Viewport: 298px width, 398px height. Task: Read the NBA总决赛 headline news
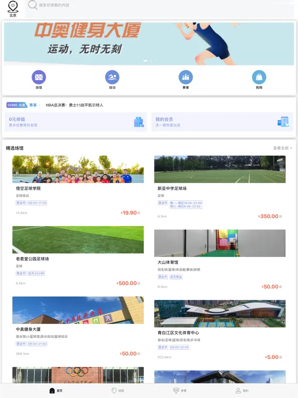[x=74, y=105]
